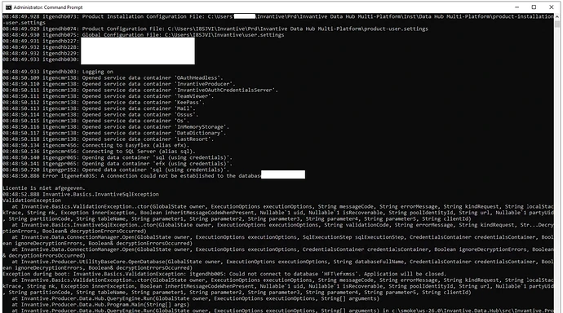Screen dimensions: 563x313
Task: Click the vertical scrollbar up arrow
Action: tap(557, 16)
